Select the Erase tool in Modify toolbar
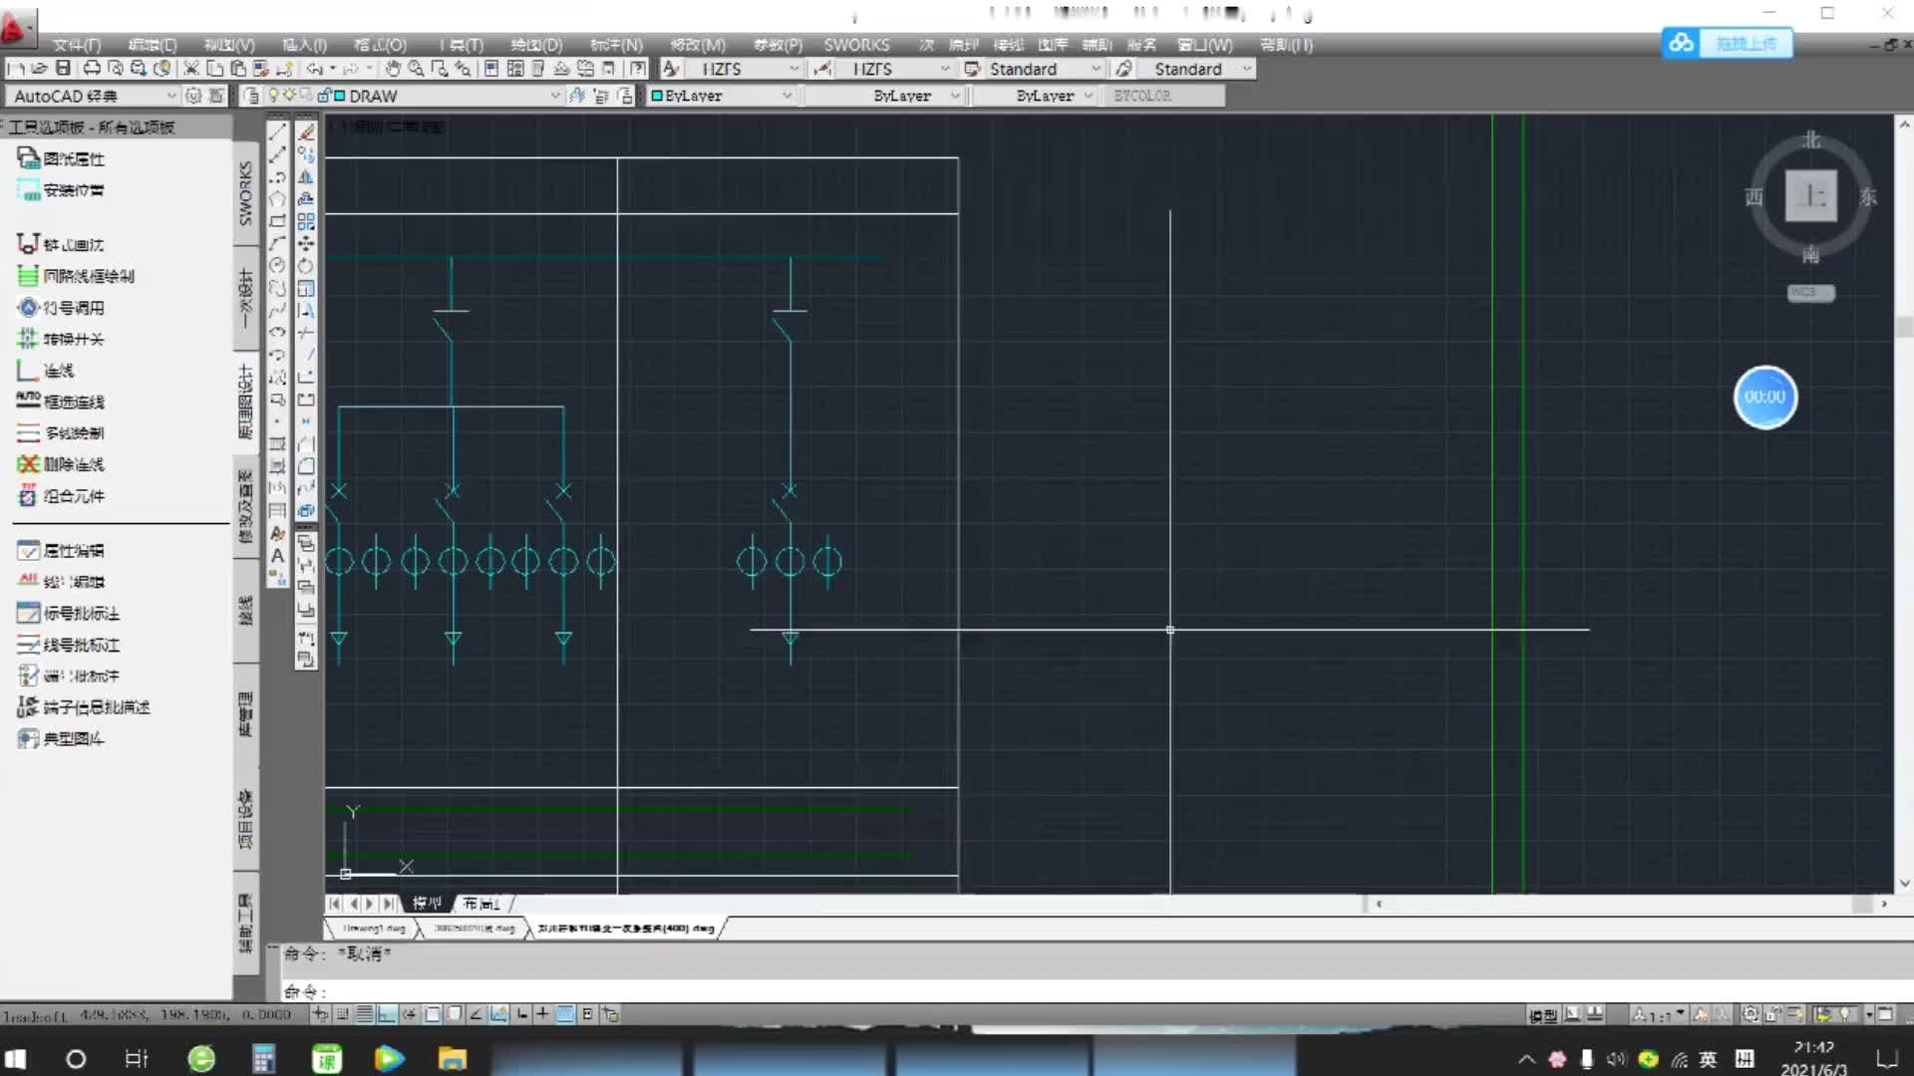Screen dimensions: 1914x1076 [x=306, y=132]
